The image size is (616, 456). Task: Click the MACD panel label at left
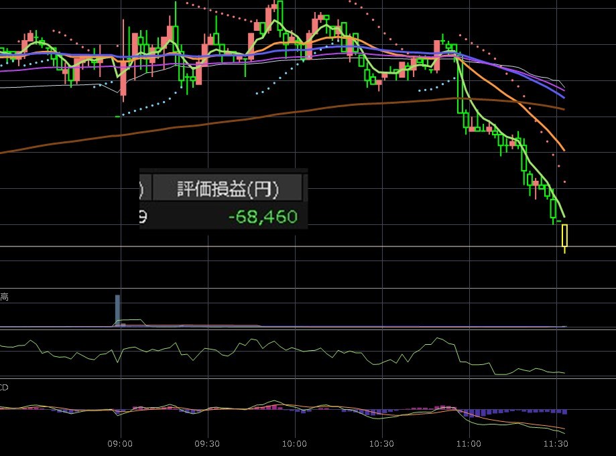coord(4,387)
